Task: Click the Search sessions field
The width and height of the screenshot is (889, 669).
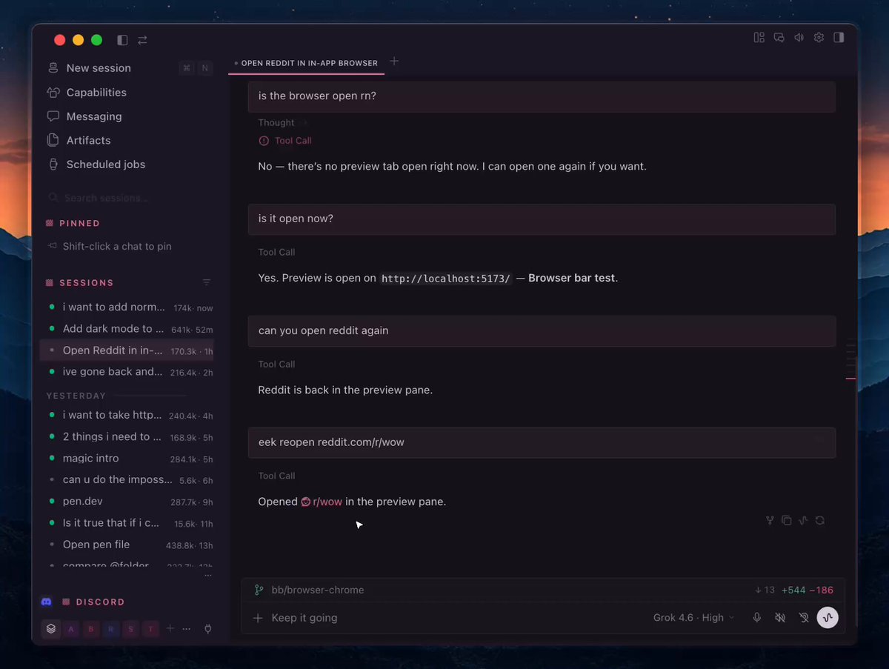Action: 129,198
